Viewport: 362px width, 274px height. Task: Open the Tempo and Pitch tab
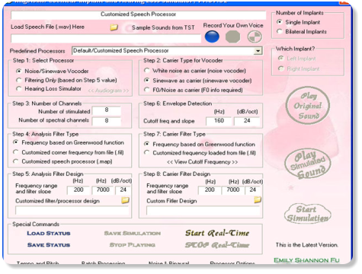[37, 263]
